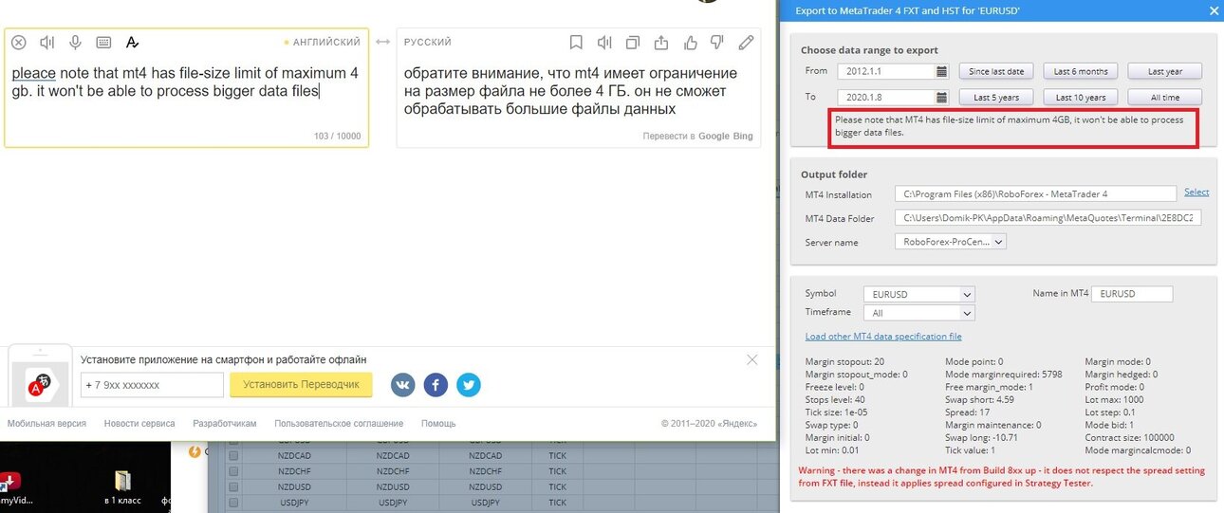Image resolution: width=1224 pixels, height=513 pixels.
Task: Set range to Since last date
Action: tap(996, 71)
